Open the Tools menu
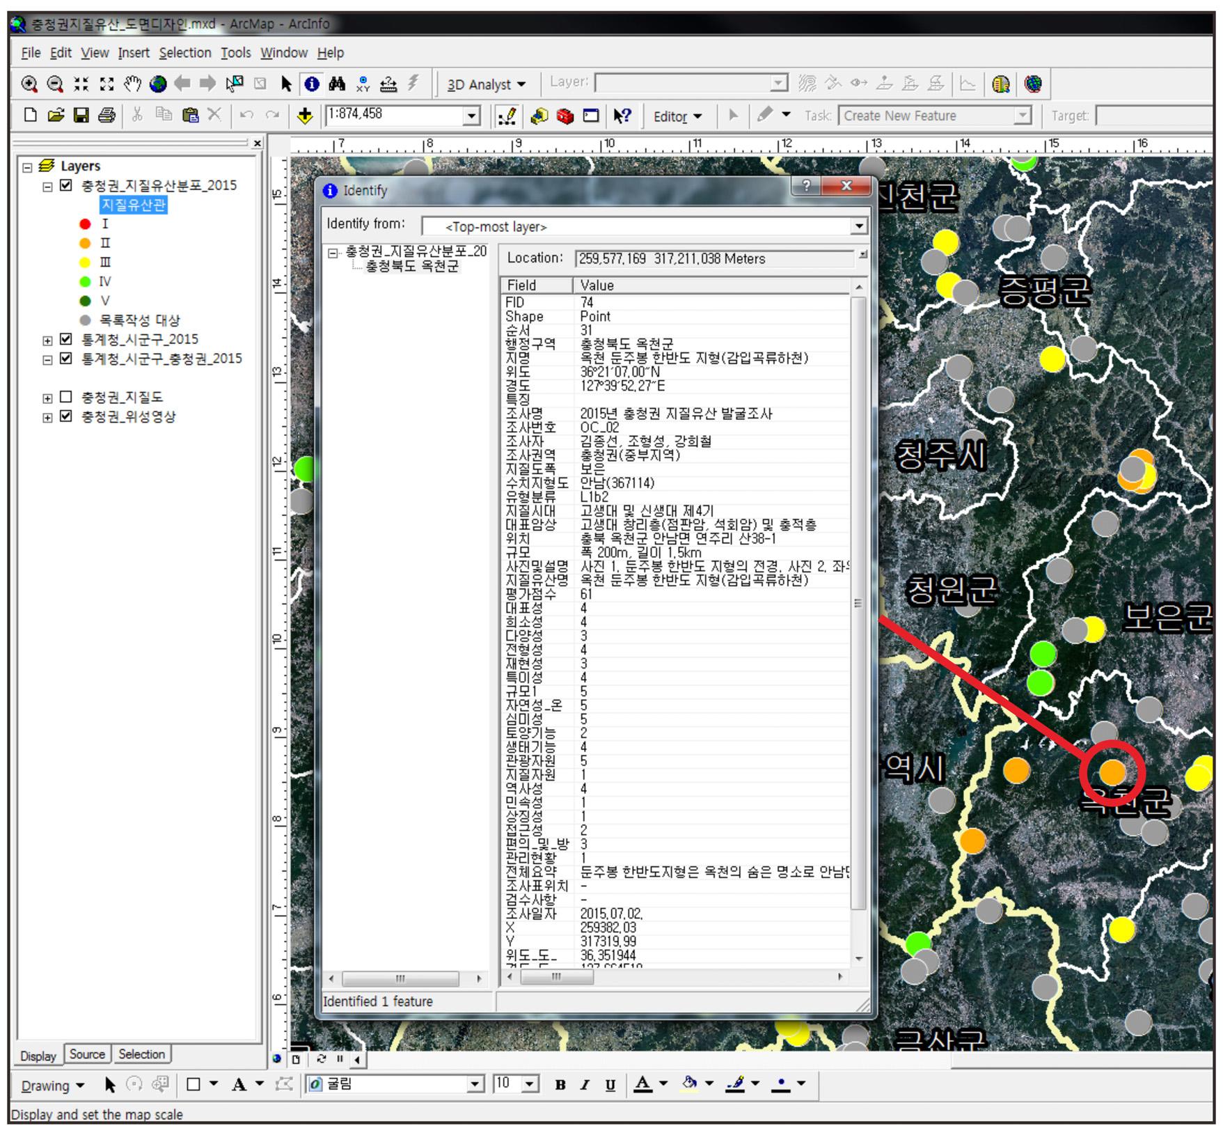 pos(235,53)
